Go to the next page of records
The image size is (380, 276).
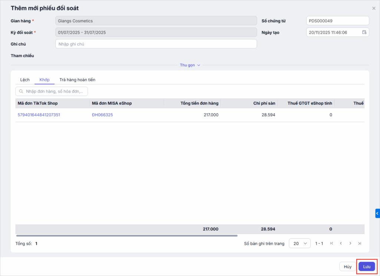350,243
